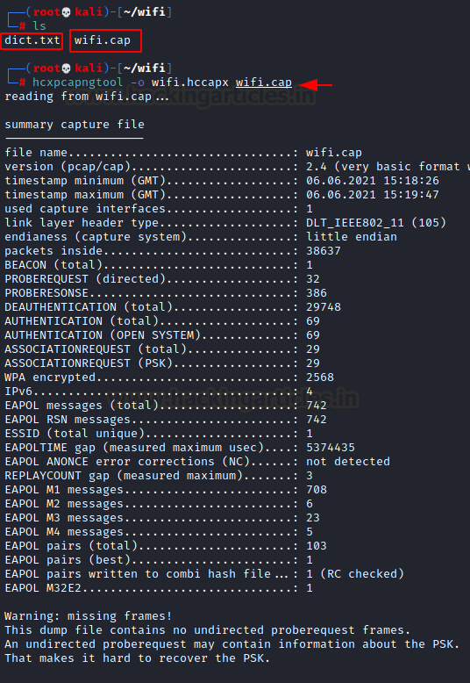
Task: Select the dict.txt file name
Action: [x=32, y=40]
